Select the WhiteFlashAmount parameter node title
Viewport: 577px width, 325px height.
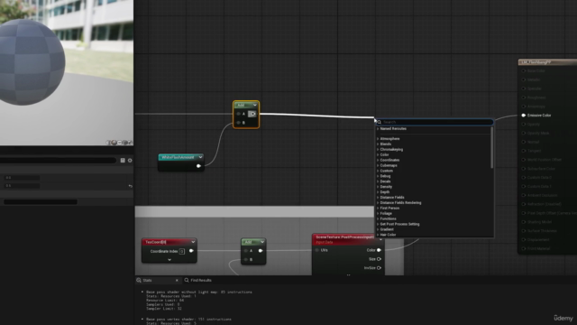[178, 157]
